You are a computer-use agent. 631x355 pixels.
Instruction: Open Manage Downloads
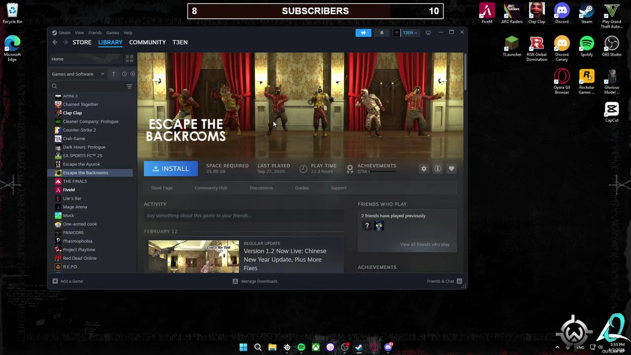tap(255, 281)
